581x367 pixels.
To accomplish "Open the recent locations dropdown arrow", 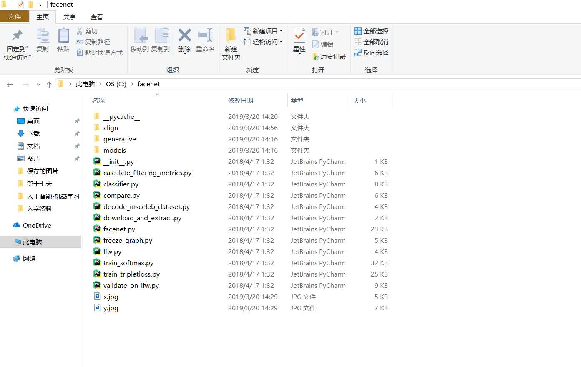I will 38,84.
